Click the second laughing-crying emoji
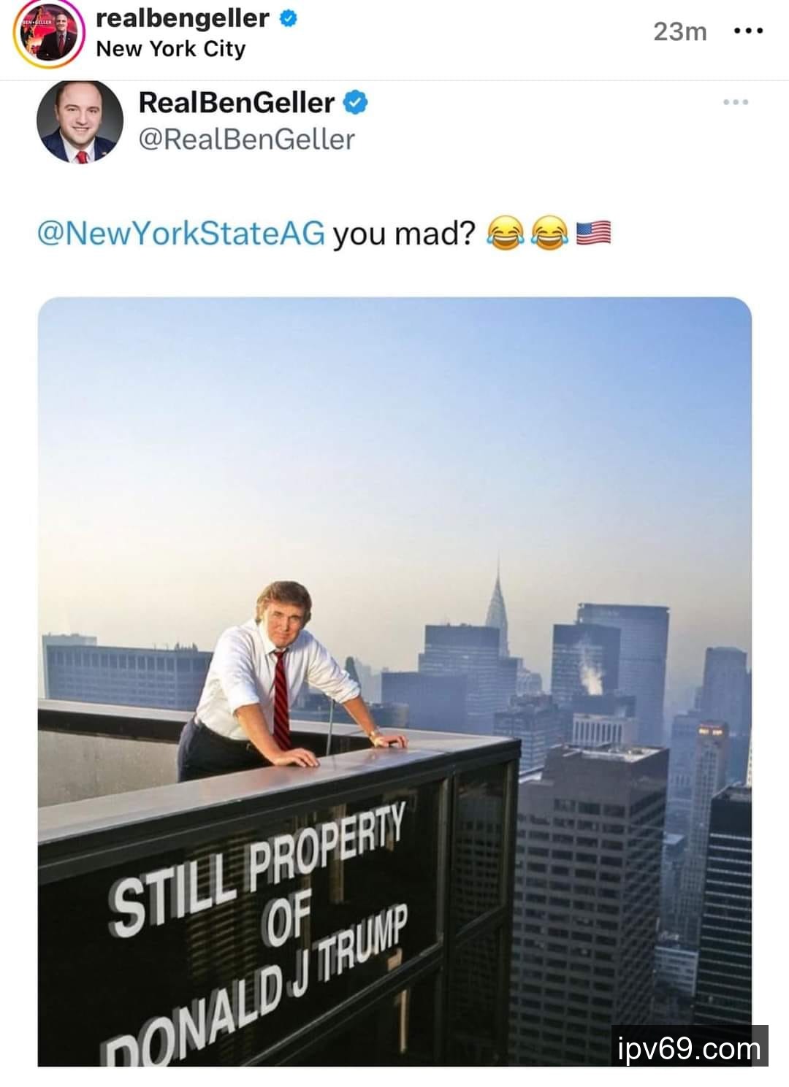This screenshot has height=1087, width=789. click(549, 234)
